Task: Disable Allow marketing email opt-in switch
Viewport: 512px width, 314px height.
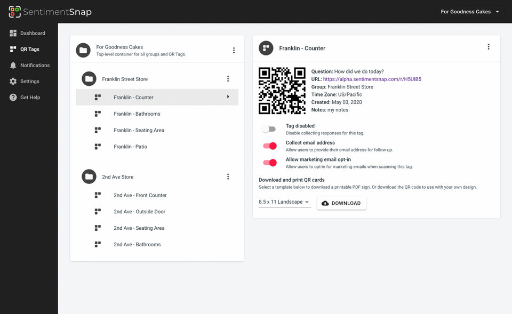Action: 269,163
